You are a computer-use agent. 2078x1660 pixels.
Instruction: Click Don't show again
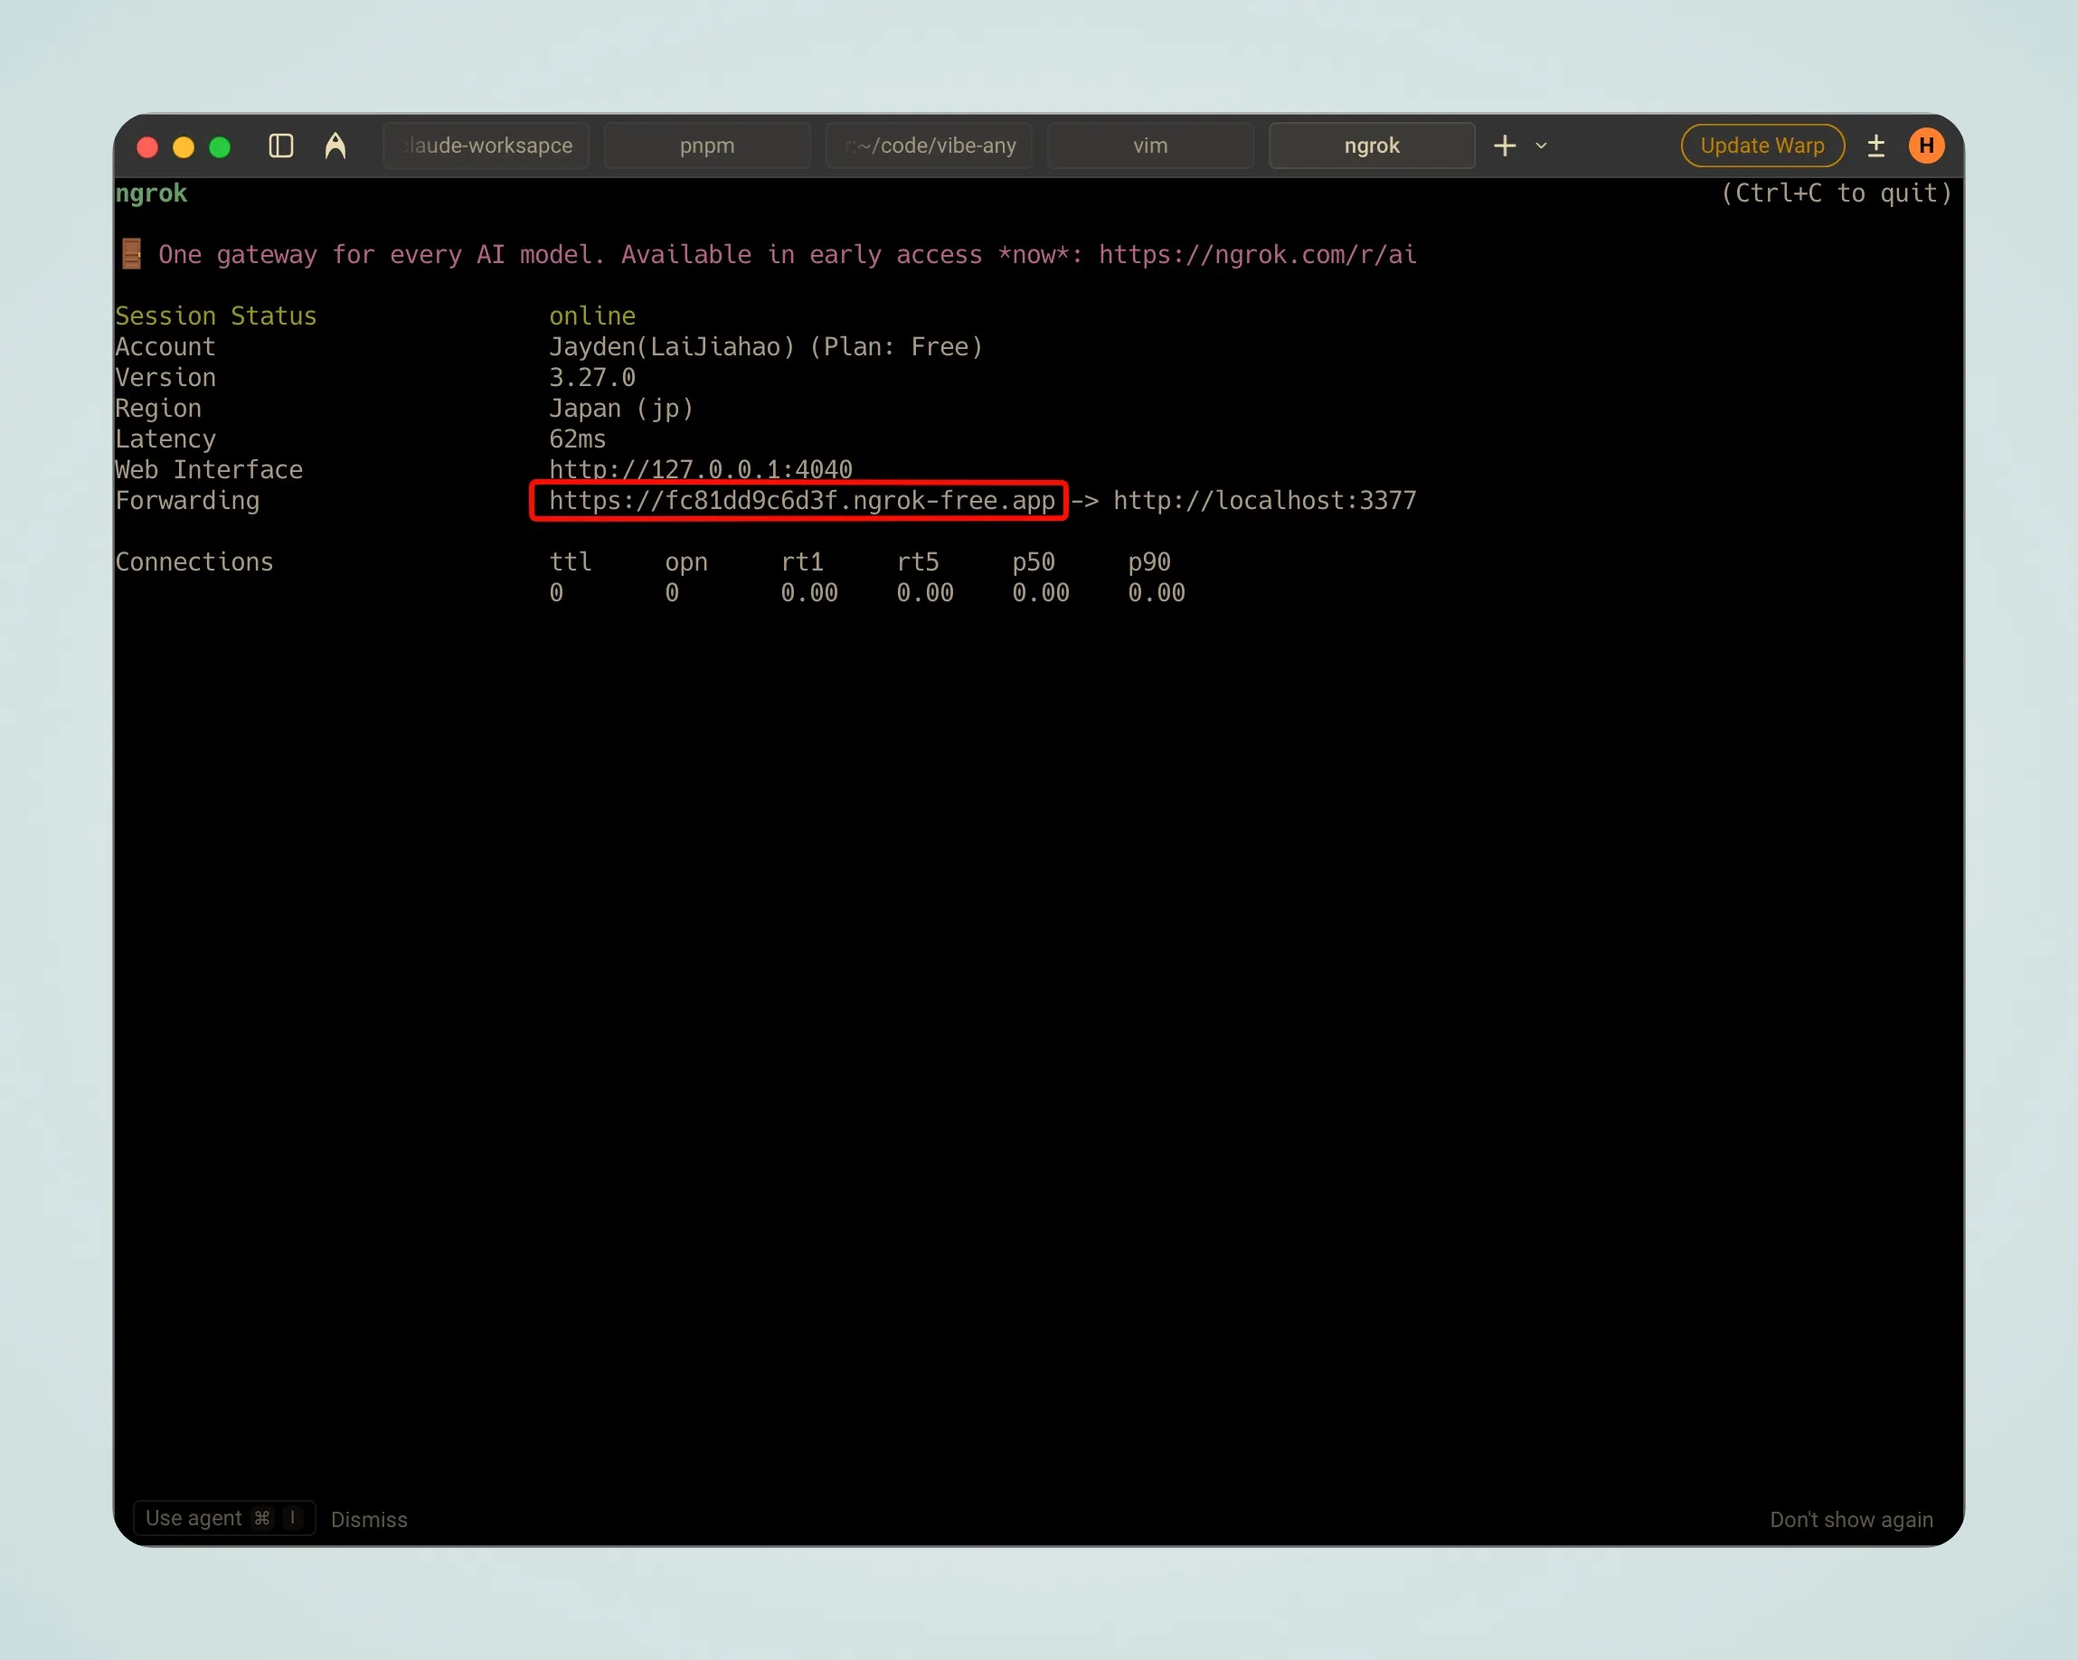[1850, 1519]
